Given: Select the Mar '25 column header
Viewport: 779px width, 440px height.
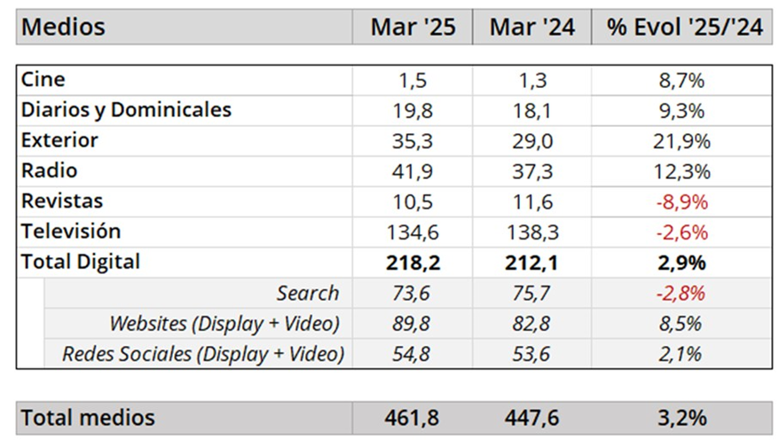Looking at the screenshot, I should pyautogui.click(x=413, y=27).
